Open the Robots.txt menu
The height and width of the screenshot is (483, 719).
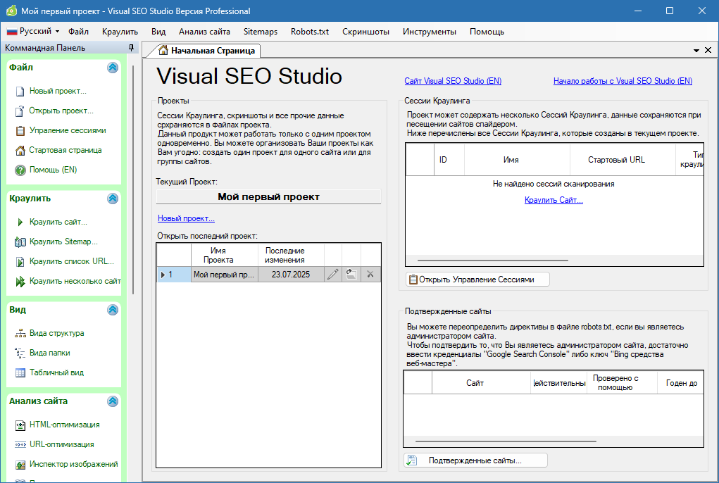pyautogui.click(x=310, y=32)
